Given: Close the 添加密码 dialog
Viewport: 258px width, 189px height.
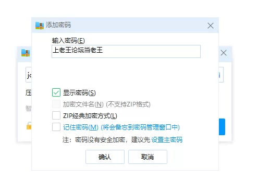Looking at the screenshot, I should click(x=211, y=26).
